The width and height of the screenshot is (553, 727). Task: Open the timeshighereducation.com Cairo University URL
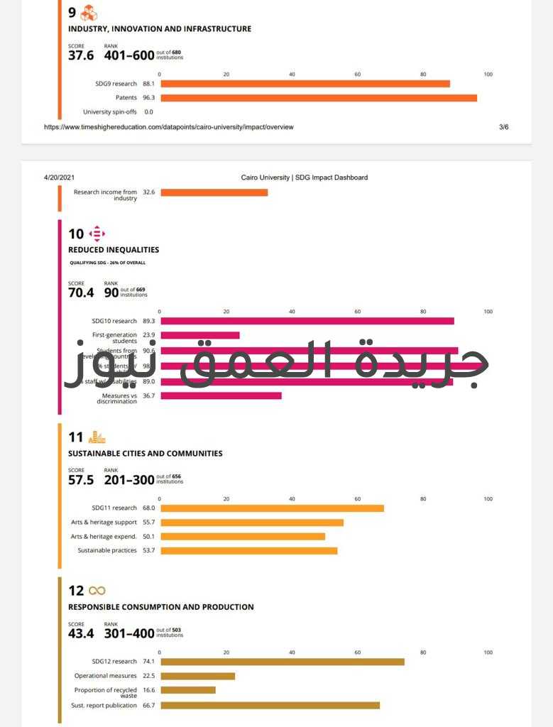pyautogui.click(x=168, y=127)
